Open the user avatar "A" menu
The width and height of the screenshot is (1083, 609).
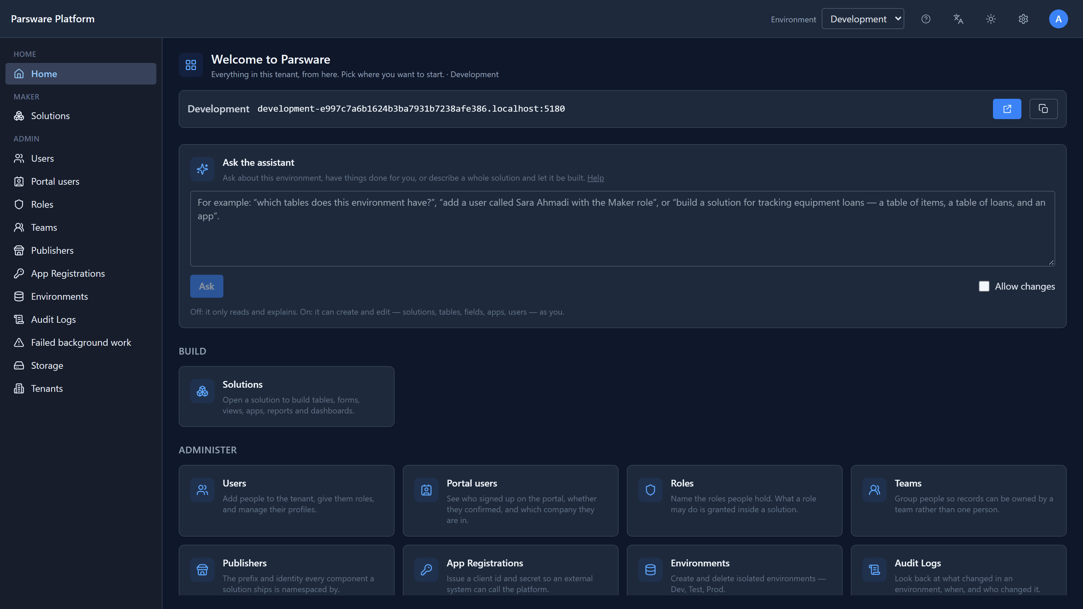(x=1058, y=19)
